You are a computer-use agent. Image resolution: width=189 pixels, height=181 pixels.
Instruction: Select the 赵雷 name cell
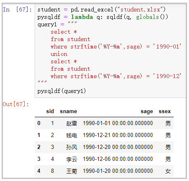pyautogui.click(x=71, y=123)
